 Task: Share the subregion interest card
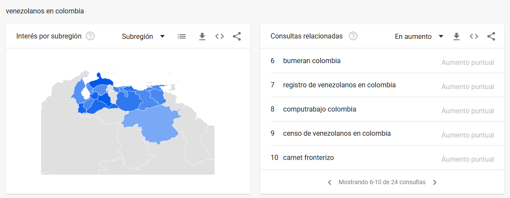(x=237, y=36)
